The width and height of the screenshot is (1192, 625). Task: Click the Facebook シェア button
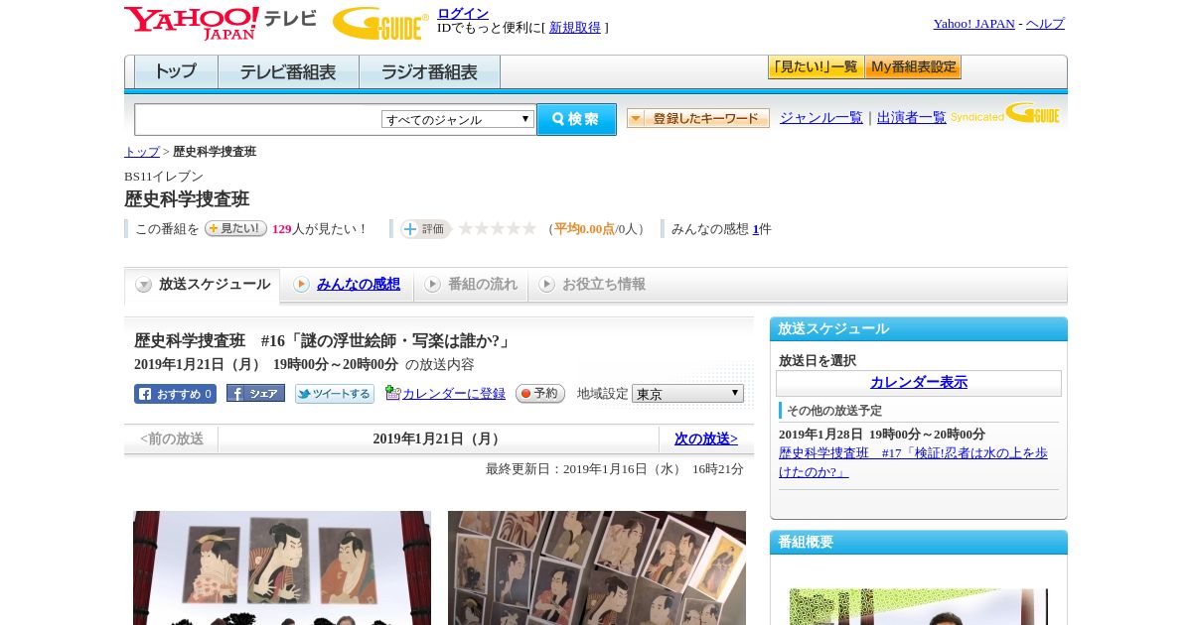point(255,394)
